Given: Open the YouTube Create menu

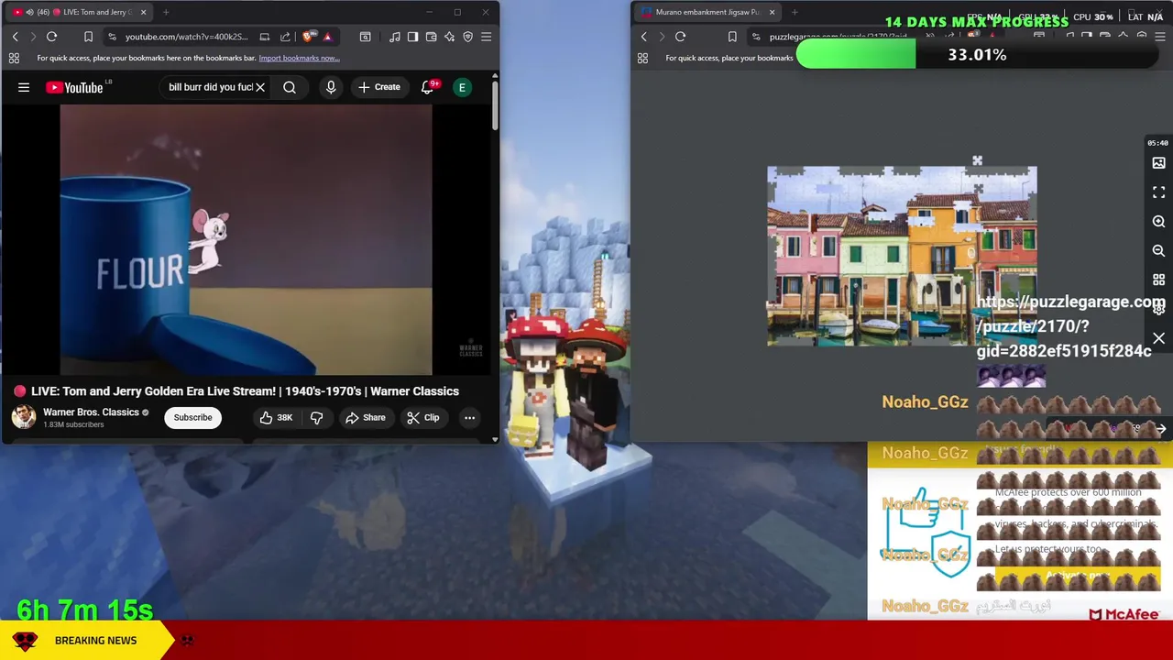Looking at the screenshot, I should click(x=378, y=87).
